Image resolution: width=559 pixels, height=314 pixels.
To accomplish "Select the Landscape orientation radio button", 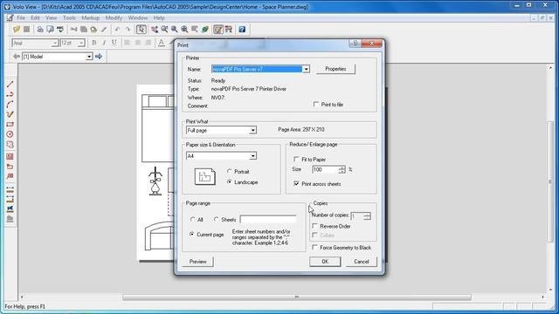I will tap(229, 182).
